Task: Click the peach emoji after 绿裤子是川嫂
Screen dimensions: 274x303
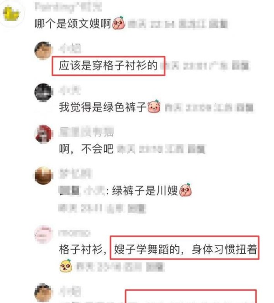Action: (x=185, y=190)
